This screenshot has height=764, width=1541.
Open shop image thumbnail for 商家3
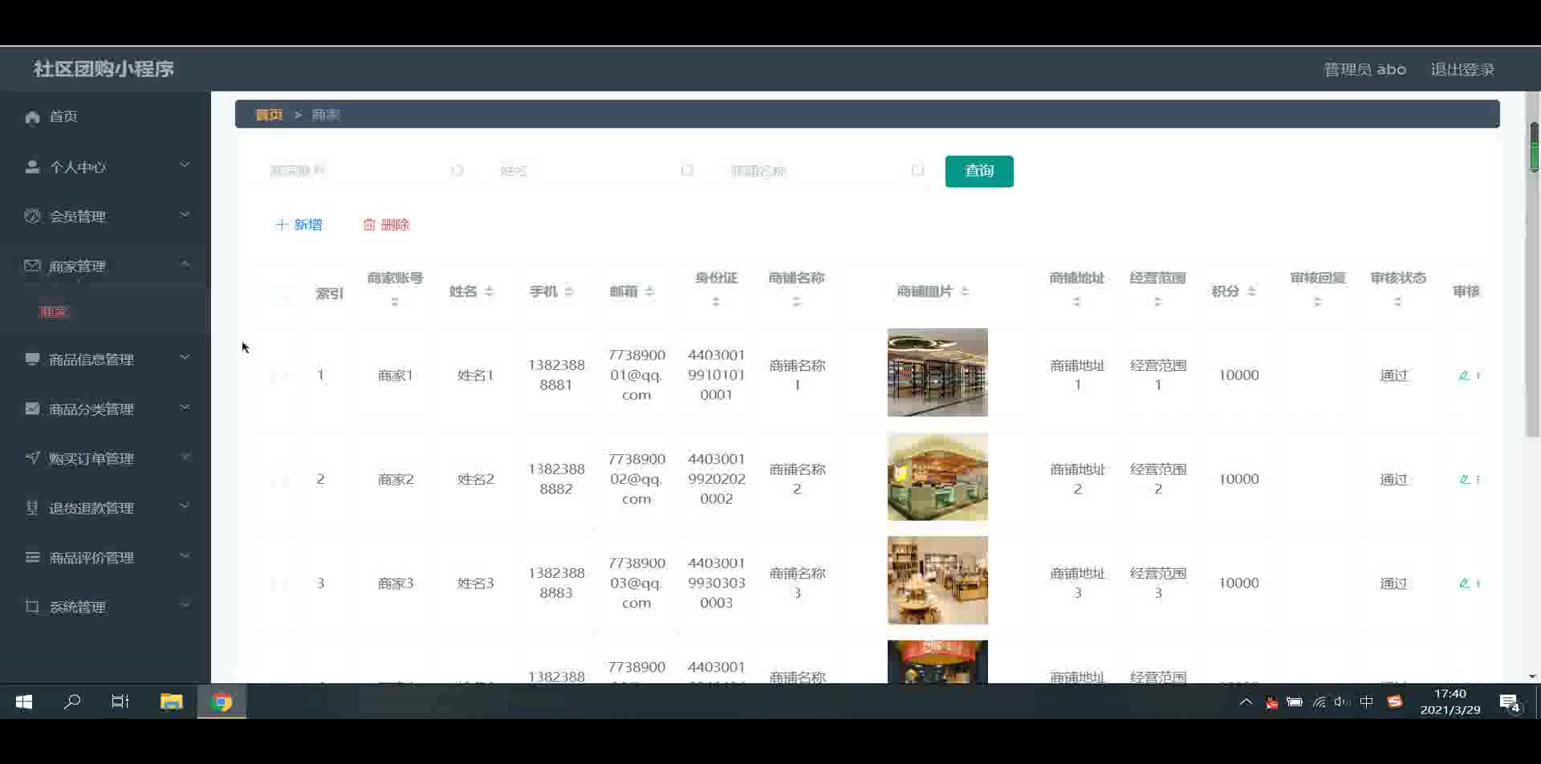[x=937, y=580]
